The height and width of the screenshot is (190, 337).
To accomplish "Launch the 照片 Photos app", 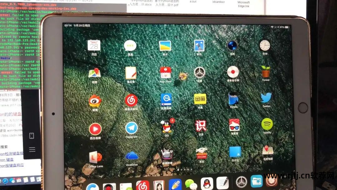I will pyautogui.click(x=165, y=46).
